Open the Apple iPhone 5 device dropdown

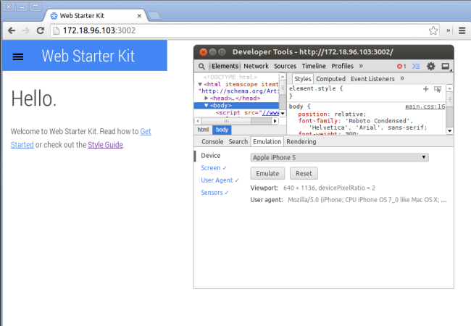tap(339, 157)
